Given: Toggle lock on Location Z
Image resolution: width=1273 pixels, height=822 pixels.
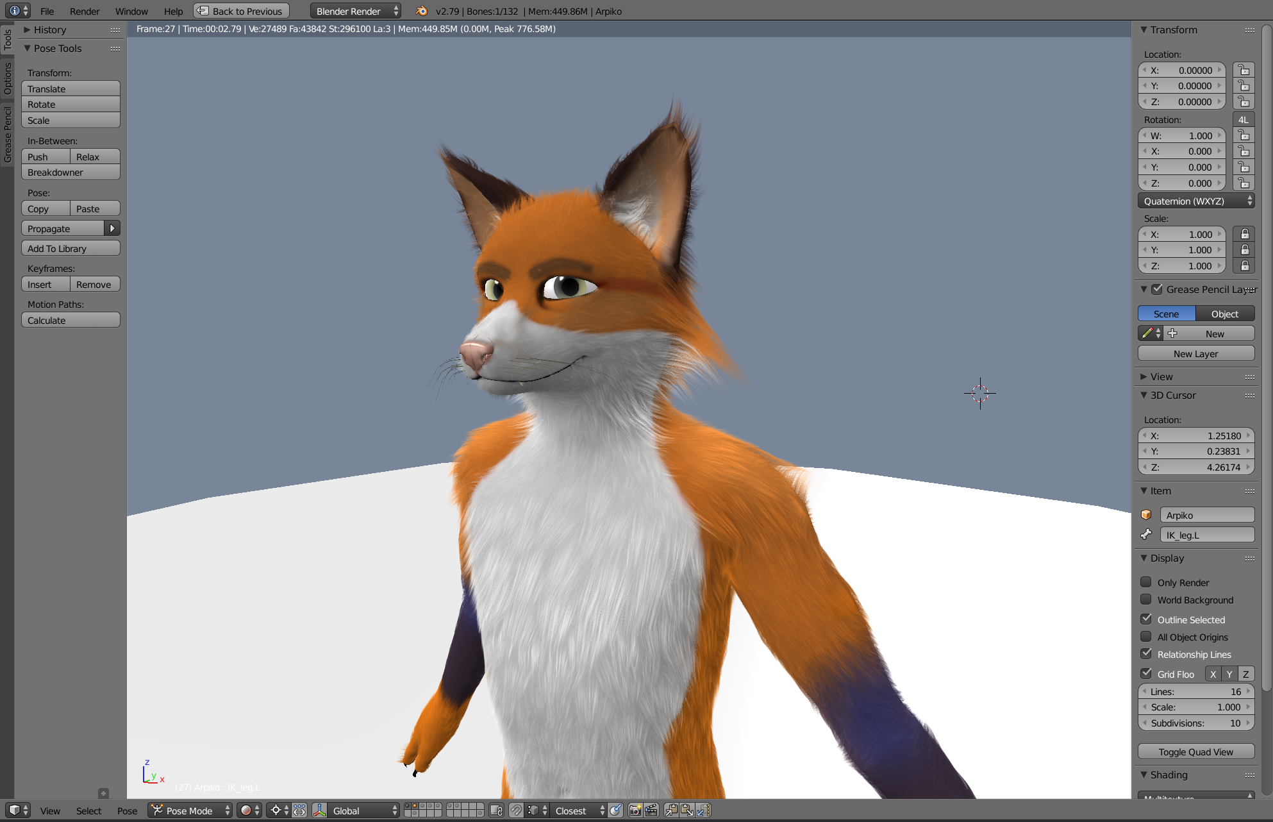Looking at the screenshot, I should [1244, 101].
